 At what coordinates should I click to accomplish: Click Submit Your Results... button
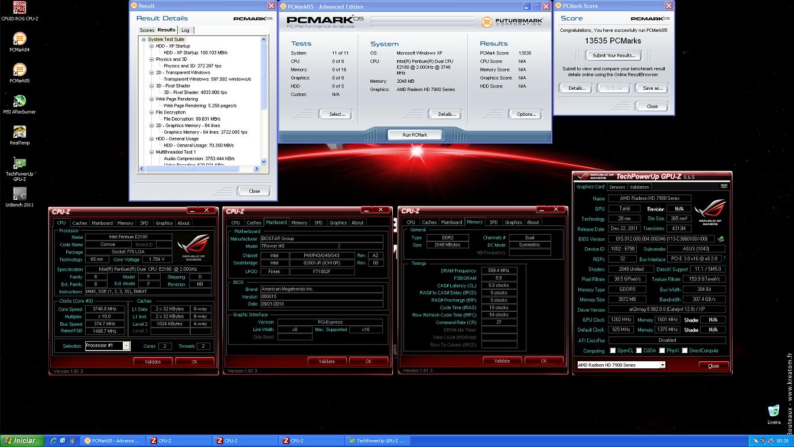coord(614,56)
